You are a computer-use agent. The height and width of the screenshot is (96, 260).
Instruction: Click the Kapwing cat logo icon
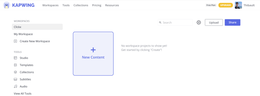(7, 5)
